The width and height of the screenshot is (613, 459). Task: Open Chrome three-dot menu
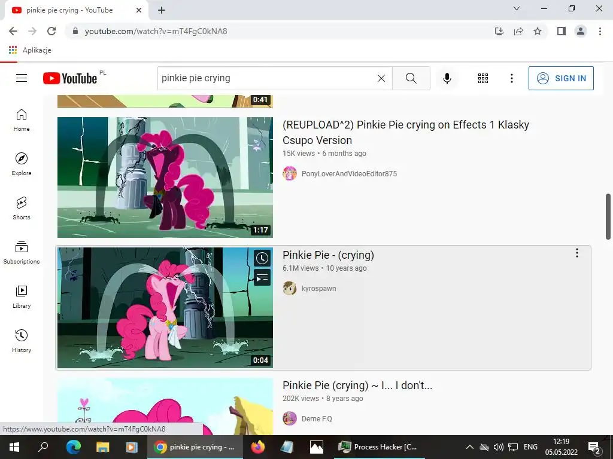click(x=600, y=31)
